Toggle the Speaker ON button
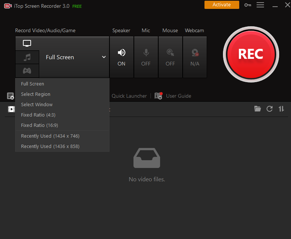Screen dimensions: 291x239 tap(122, 57)
